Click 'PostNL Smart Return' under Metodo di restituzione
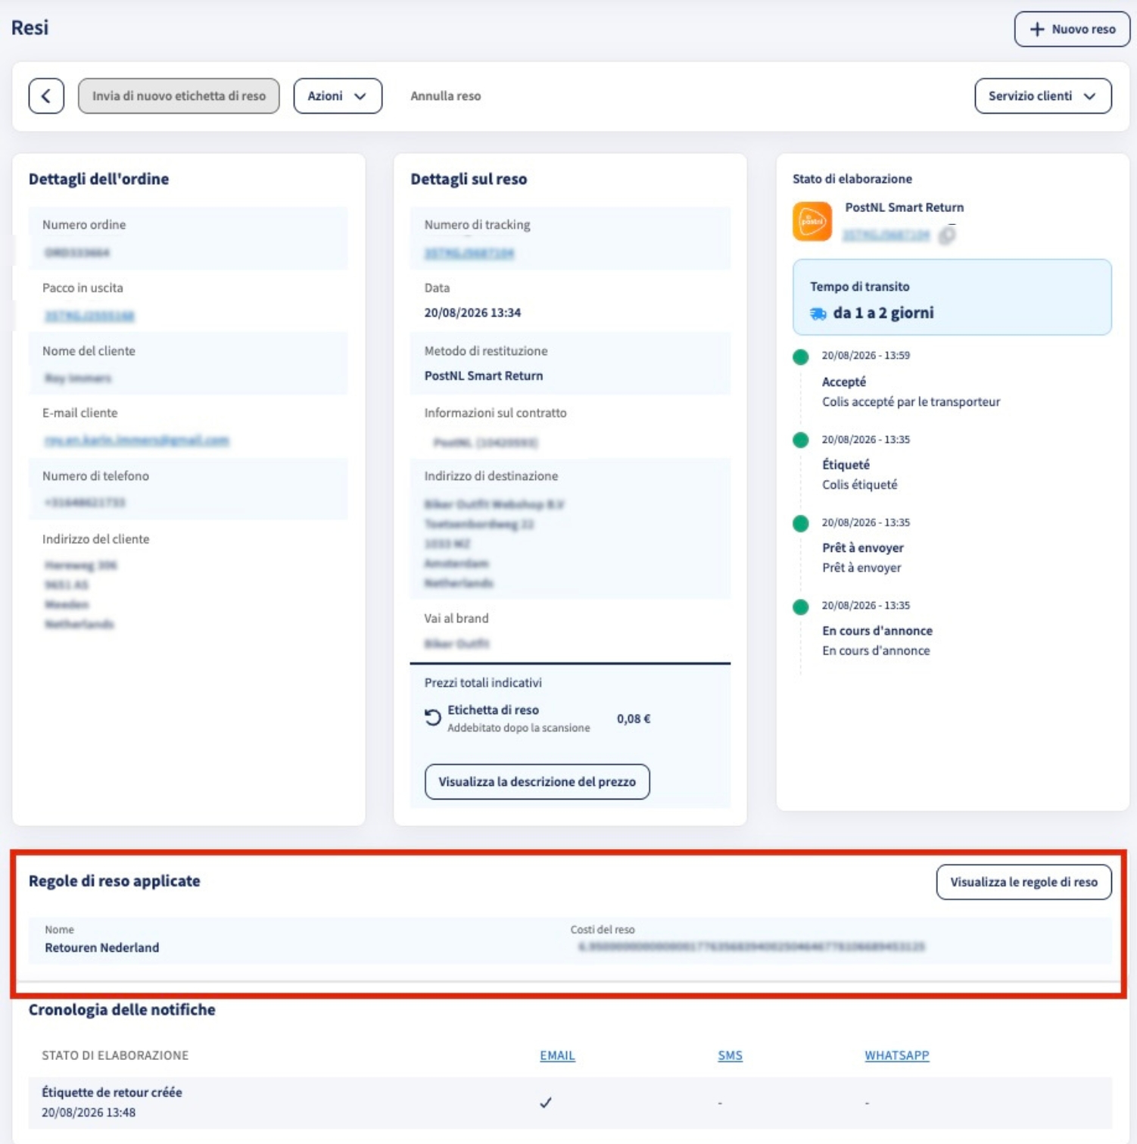This screenshot has height=1144, width=1137. (484, 376)
